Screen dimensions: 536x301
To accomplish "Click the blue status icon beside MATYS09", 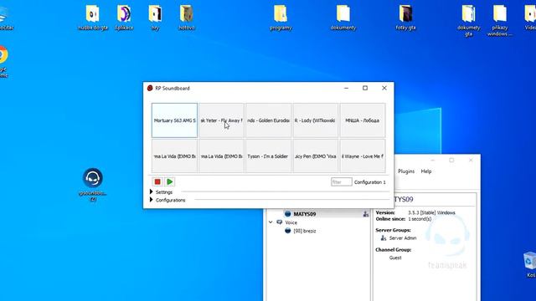I will tap(288, 214).
